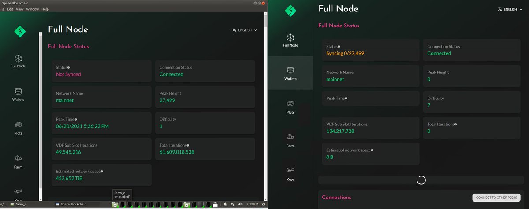Open the File menu
The width and height of the screenshot is (529, 209).
pos(1,9)
